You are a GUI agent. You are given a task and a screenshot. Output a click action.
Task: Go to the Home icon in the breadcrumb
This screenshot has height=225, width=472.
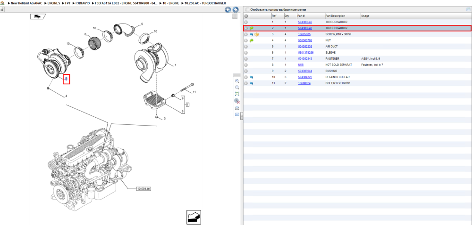click(2, 3)
